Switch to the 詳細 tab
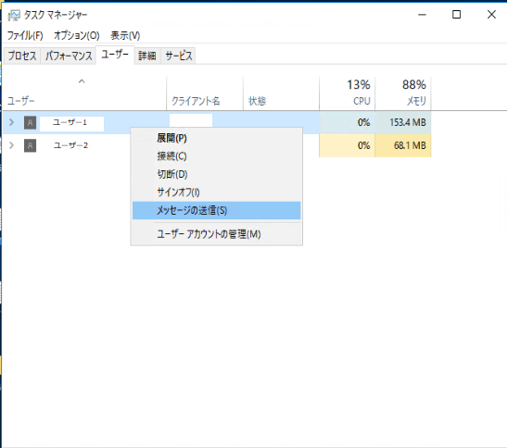The width and height of the screenshot is (508, 448). click(x=147, y=56)
